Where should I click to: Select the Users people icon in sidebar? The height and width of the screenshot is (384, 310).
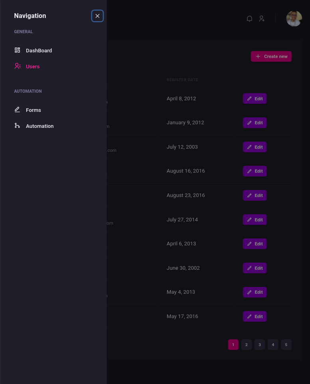17,66
